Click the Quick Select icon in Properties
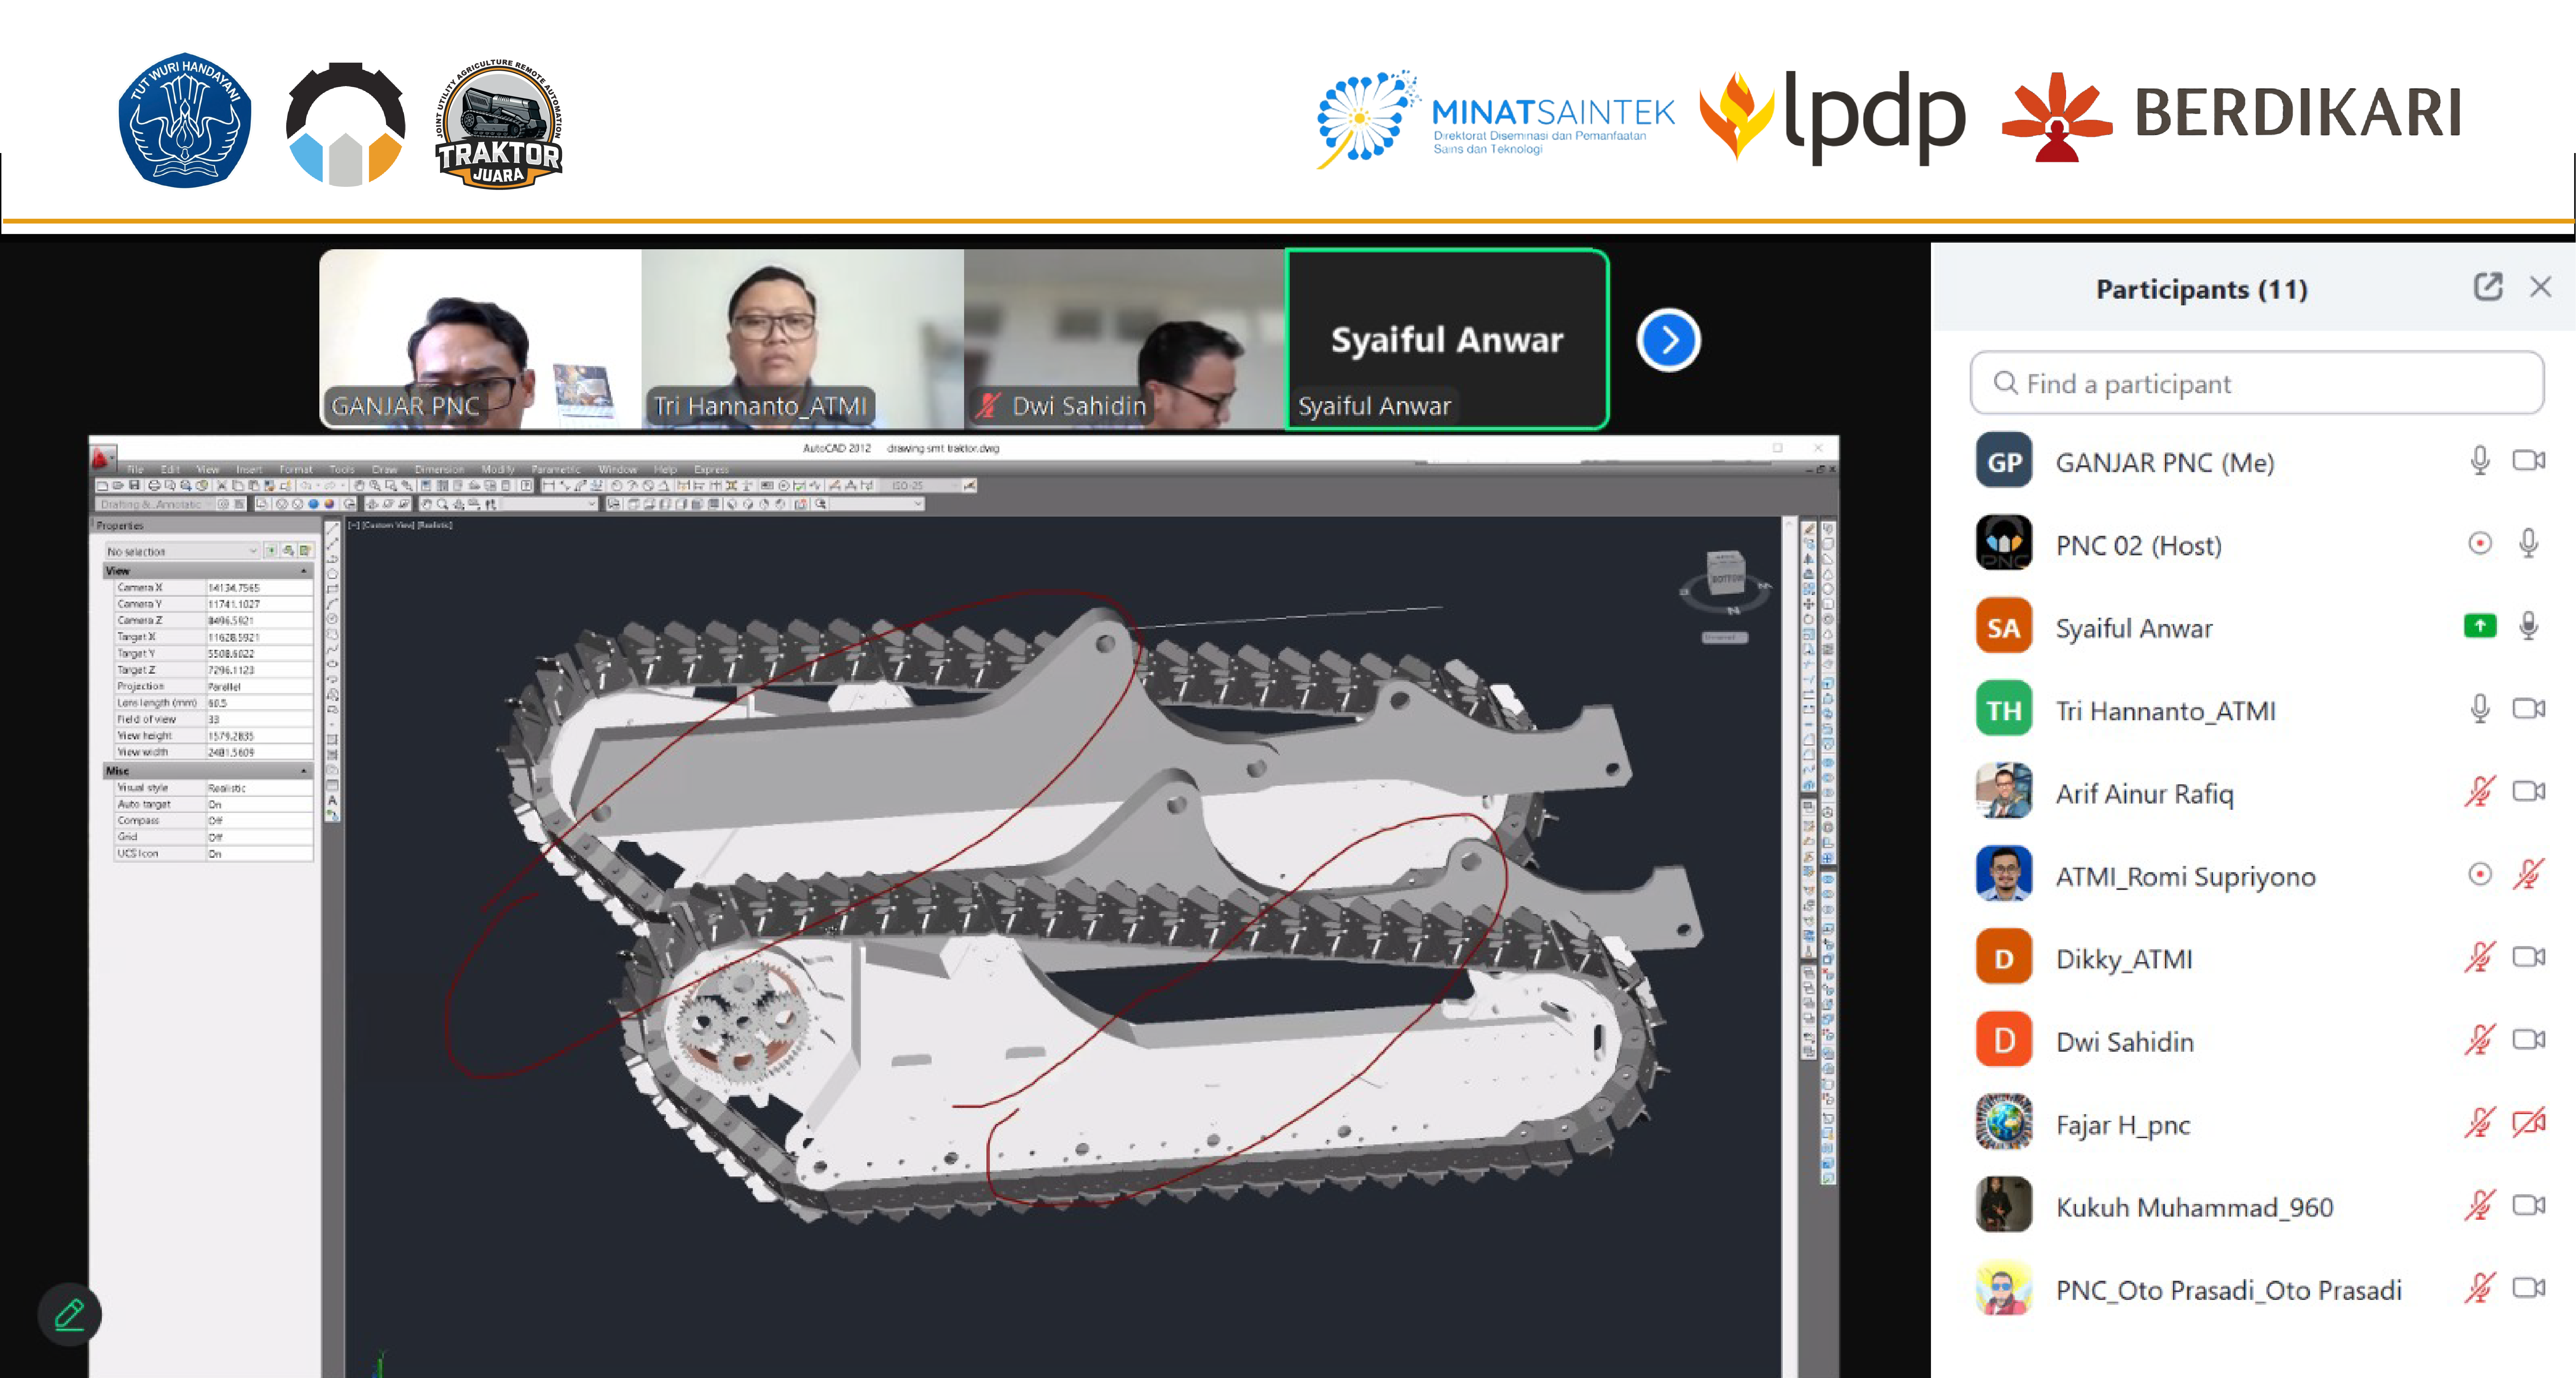2576x1378 pixels. [306, 551]
